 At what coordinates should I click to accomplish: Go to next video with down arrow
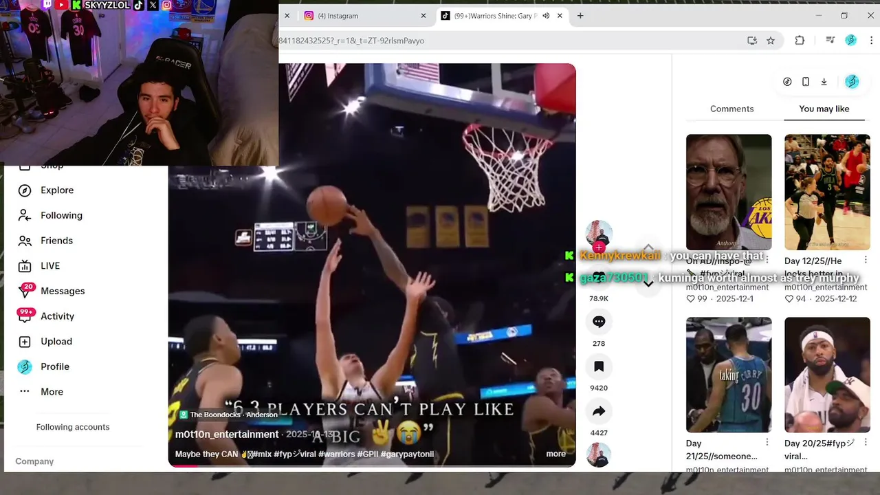coord(648,283)
